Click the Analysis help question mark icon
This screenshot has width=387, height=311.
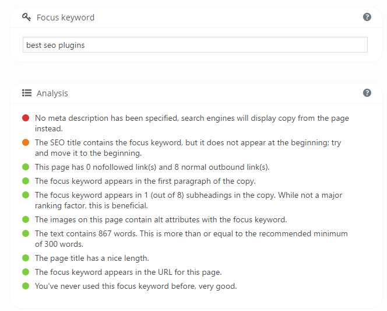pyautogui.click(x=367, y=93)
